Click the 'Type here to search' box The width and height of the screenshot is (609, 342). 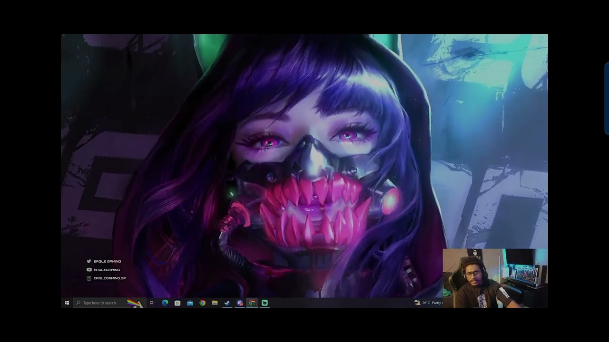pos(109,303)
